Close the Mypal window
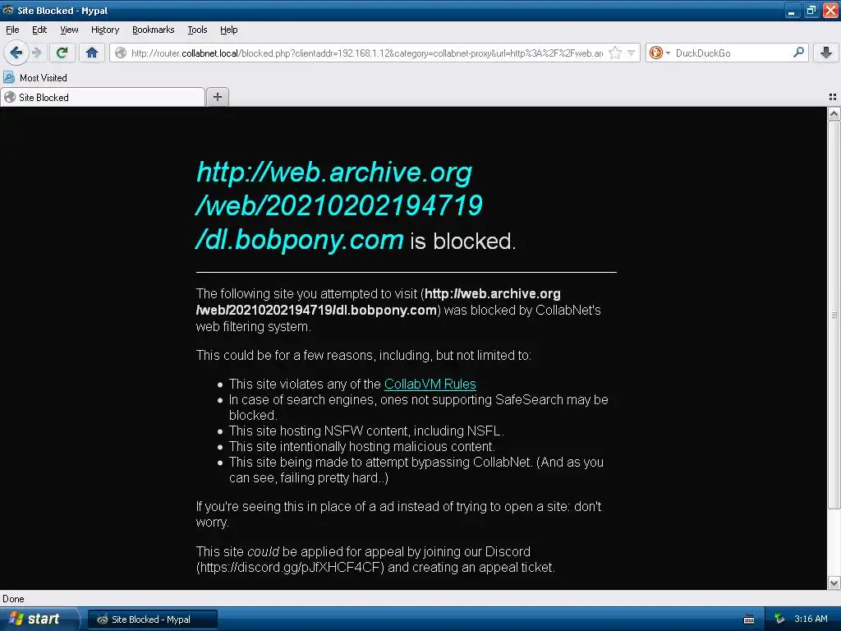This screenshot has height=631, width=841. 830,10
